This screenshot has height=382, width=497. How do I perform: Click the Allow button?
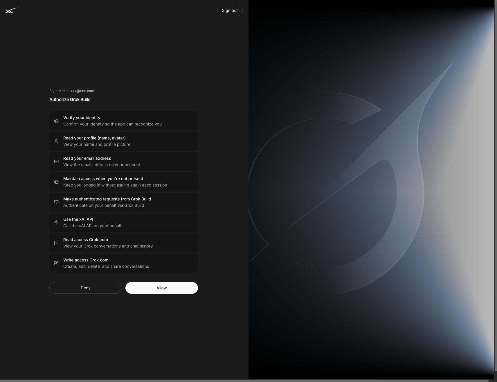click(x=162, y=288)
